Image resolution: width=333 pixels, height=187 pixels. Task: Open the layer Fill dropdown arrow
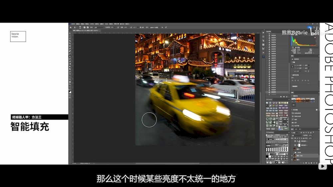point(313,138)
